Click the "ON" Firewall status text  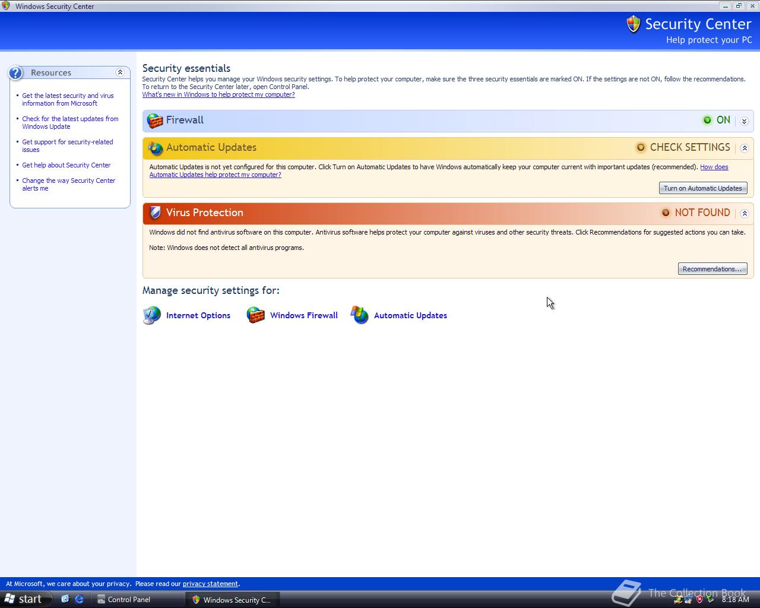pyautogui.click(x=723, y=120)
